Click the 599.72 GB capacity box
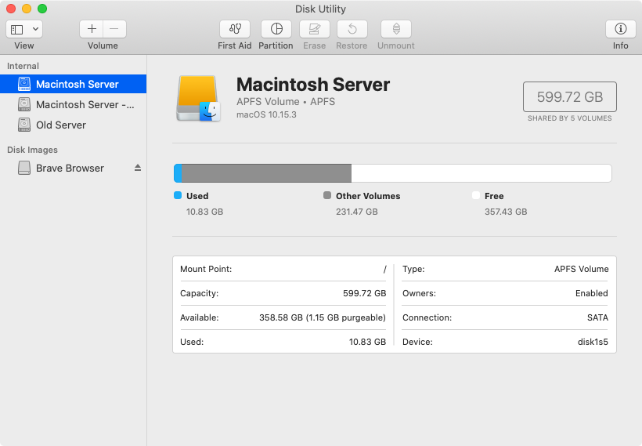This screenshot has width=642, height=446. [569, 96]
